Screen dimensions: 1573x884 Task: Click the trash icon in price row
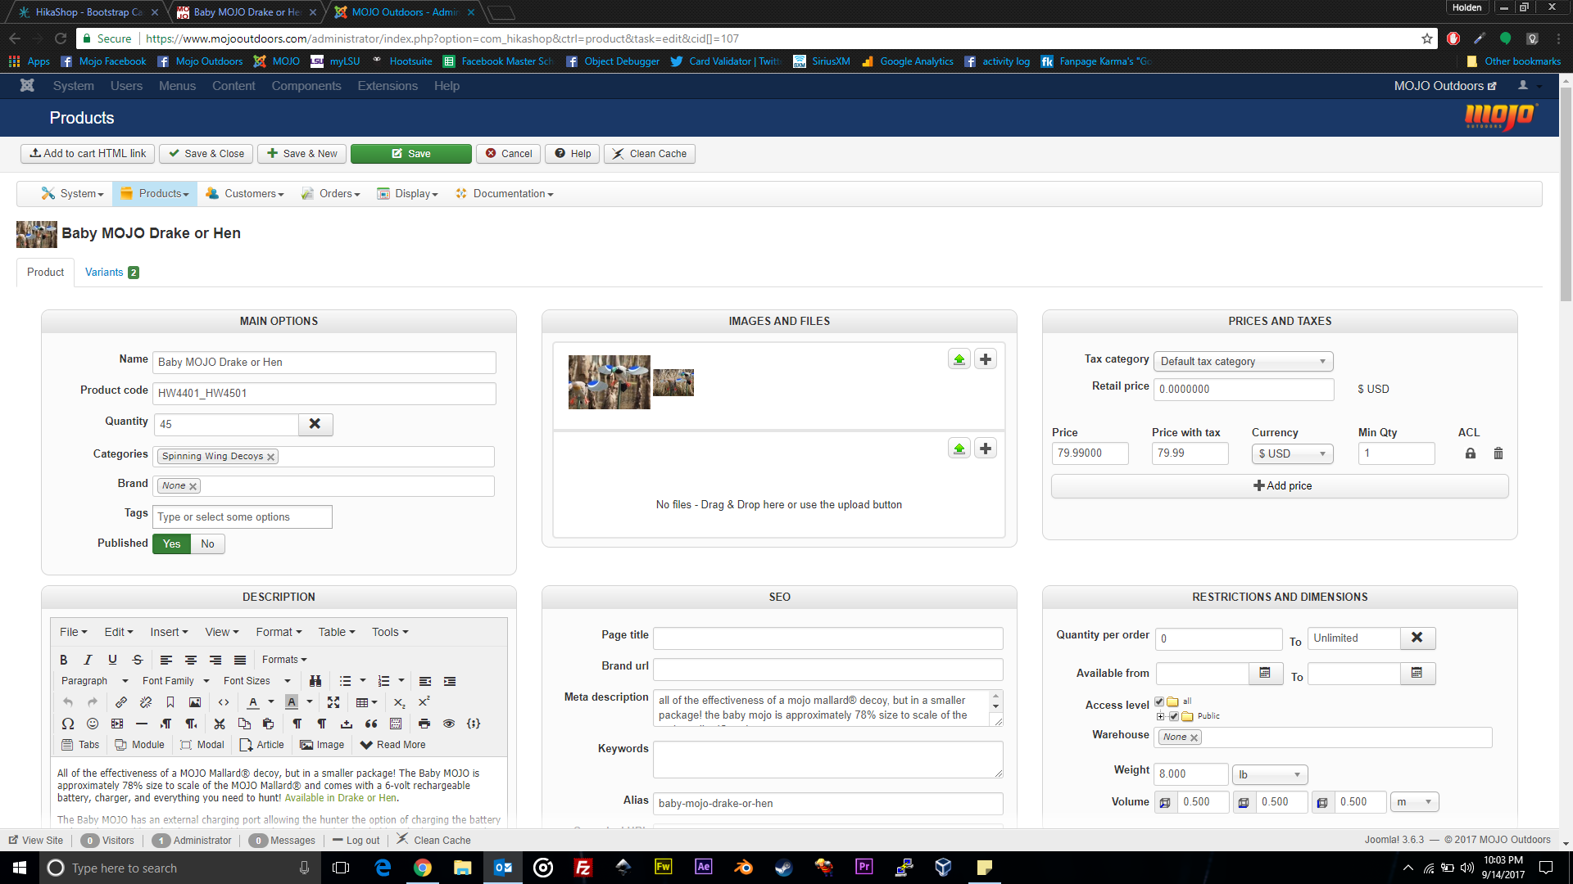click(x=1498, y=453)
